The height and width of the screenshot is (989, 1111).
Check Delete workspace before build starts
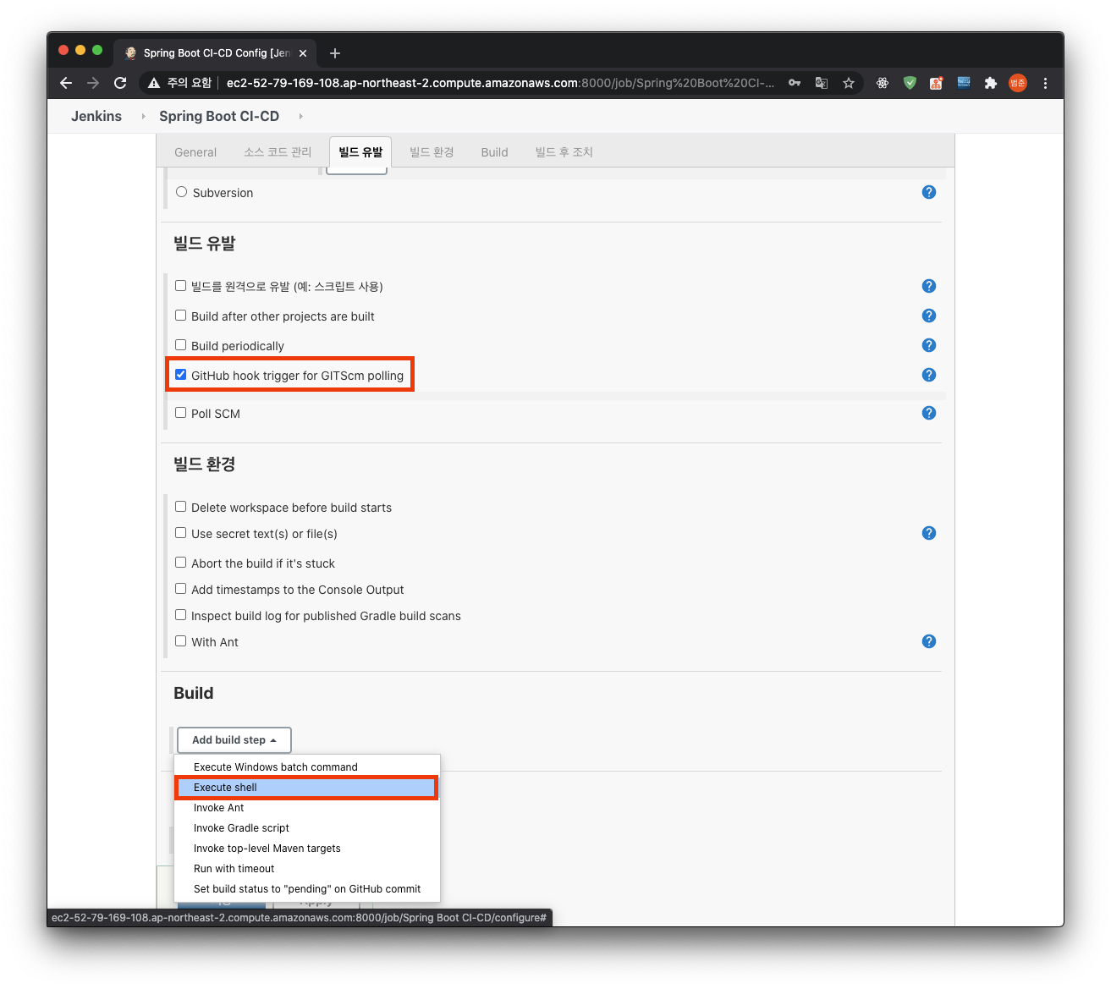tap(180, 507)
